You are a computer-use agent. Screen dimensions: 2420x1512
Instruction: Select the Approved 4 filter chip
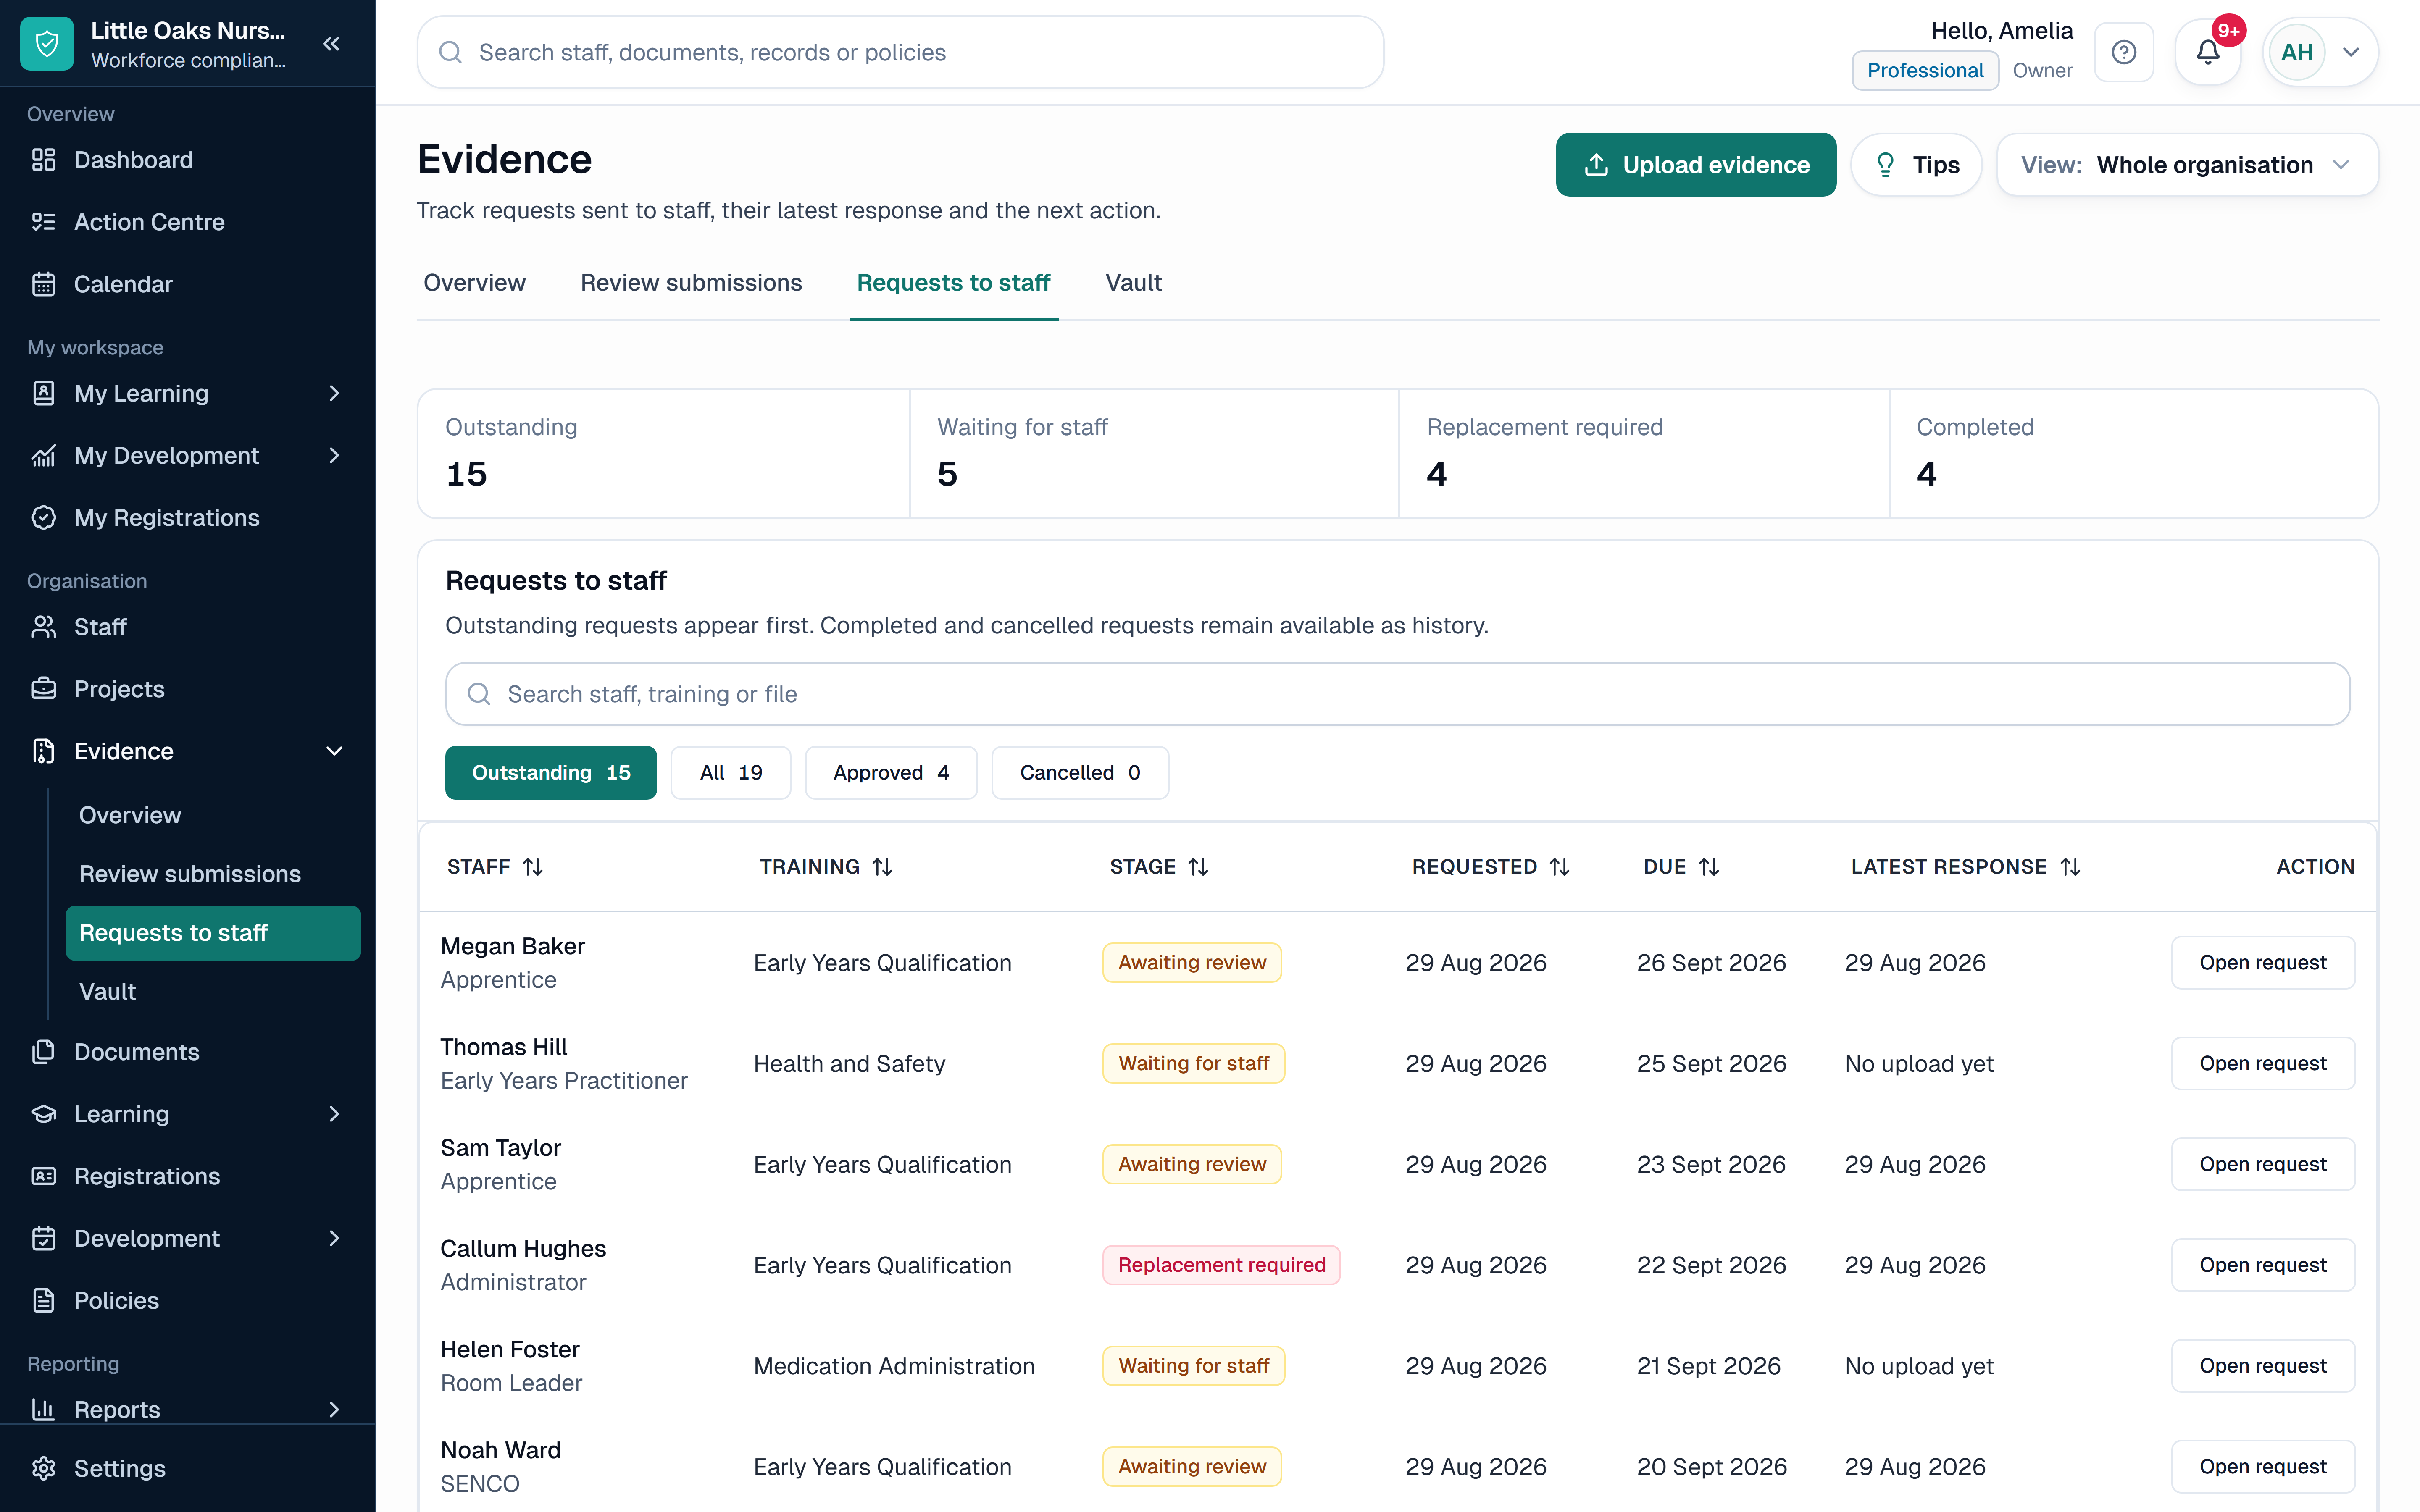click(891, 772)
